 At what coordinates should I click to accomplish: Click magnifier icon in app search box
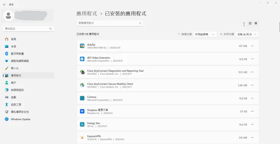140,23
